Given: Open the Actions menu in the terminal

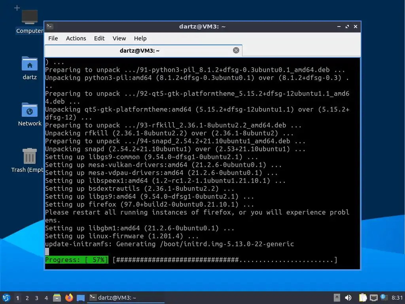Looking at the screenshot, I should 76,38.
